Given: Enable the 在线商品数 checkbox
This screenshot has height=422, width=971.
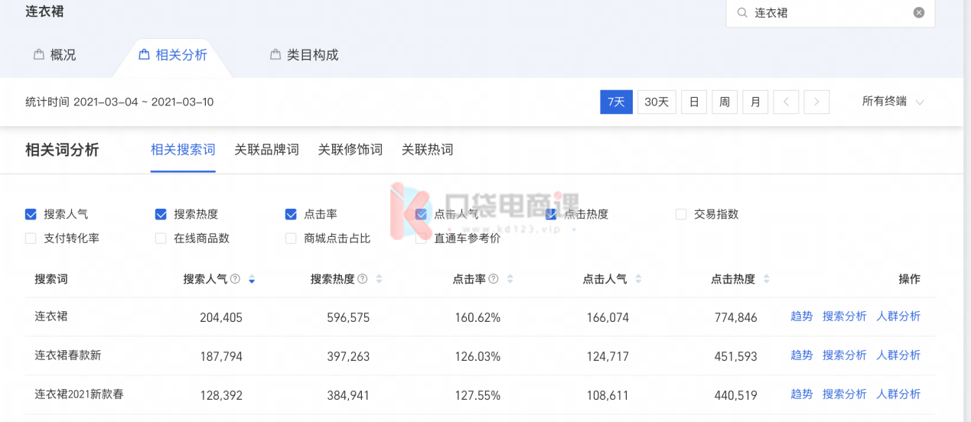Looking at the screenshot, I should (x=161, y=239).
